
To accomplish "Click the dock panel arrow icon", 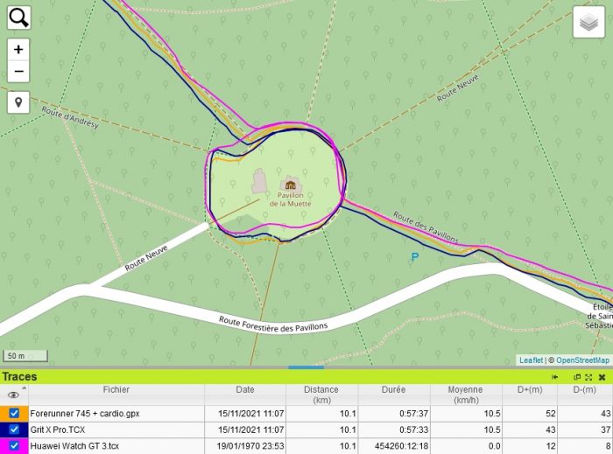I will [554, 377].
